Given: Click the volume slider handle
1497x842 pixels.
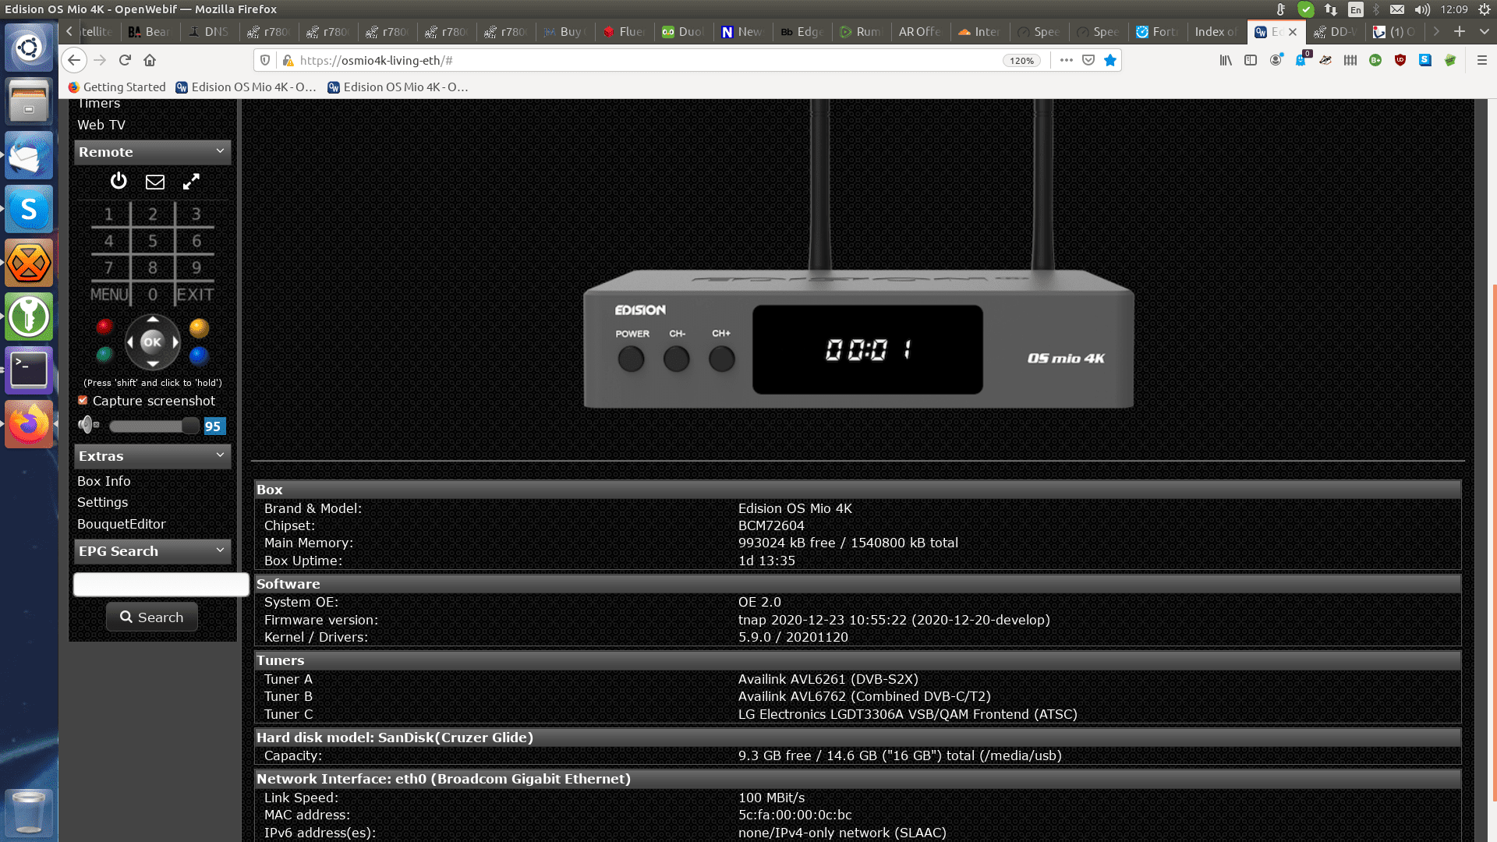Looking at the screenshot, I should coord(190,426).
